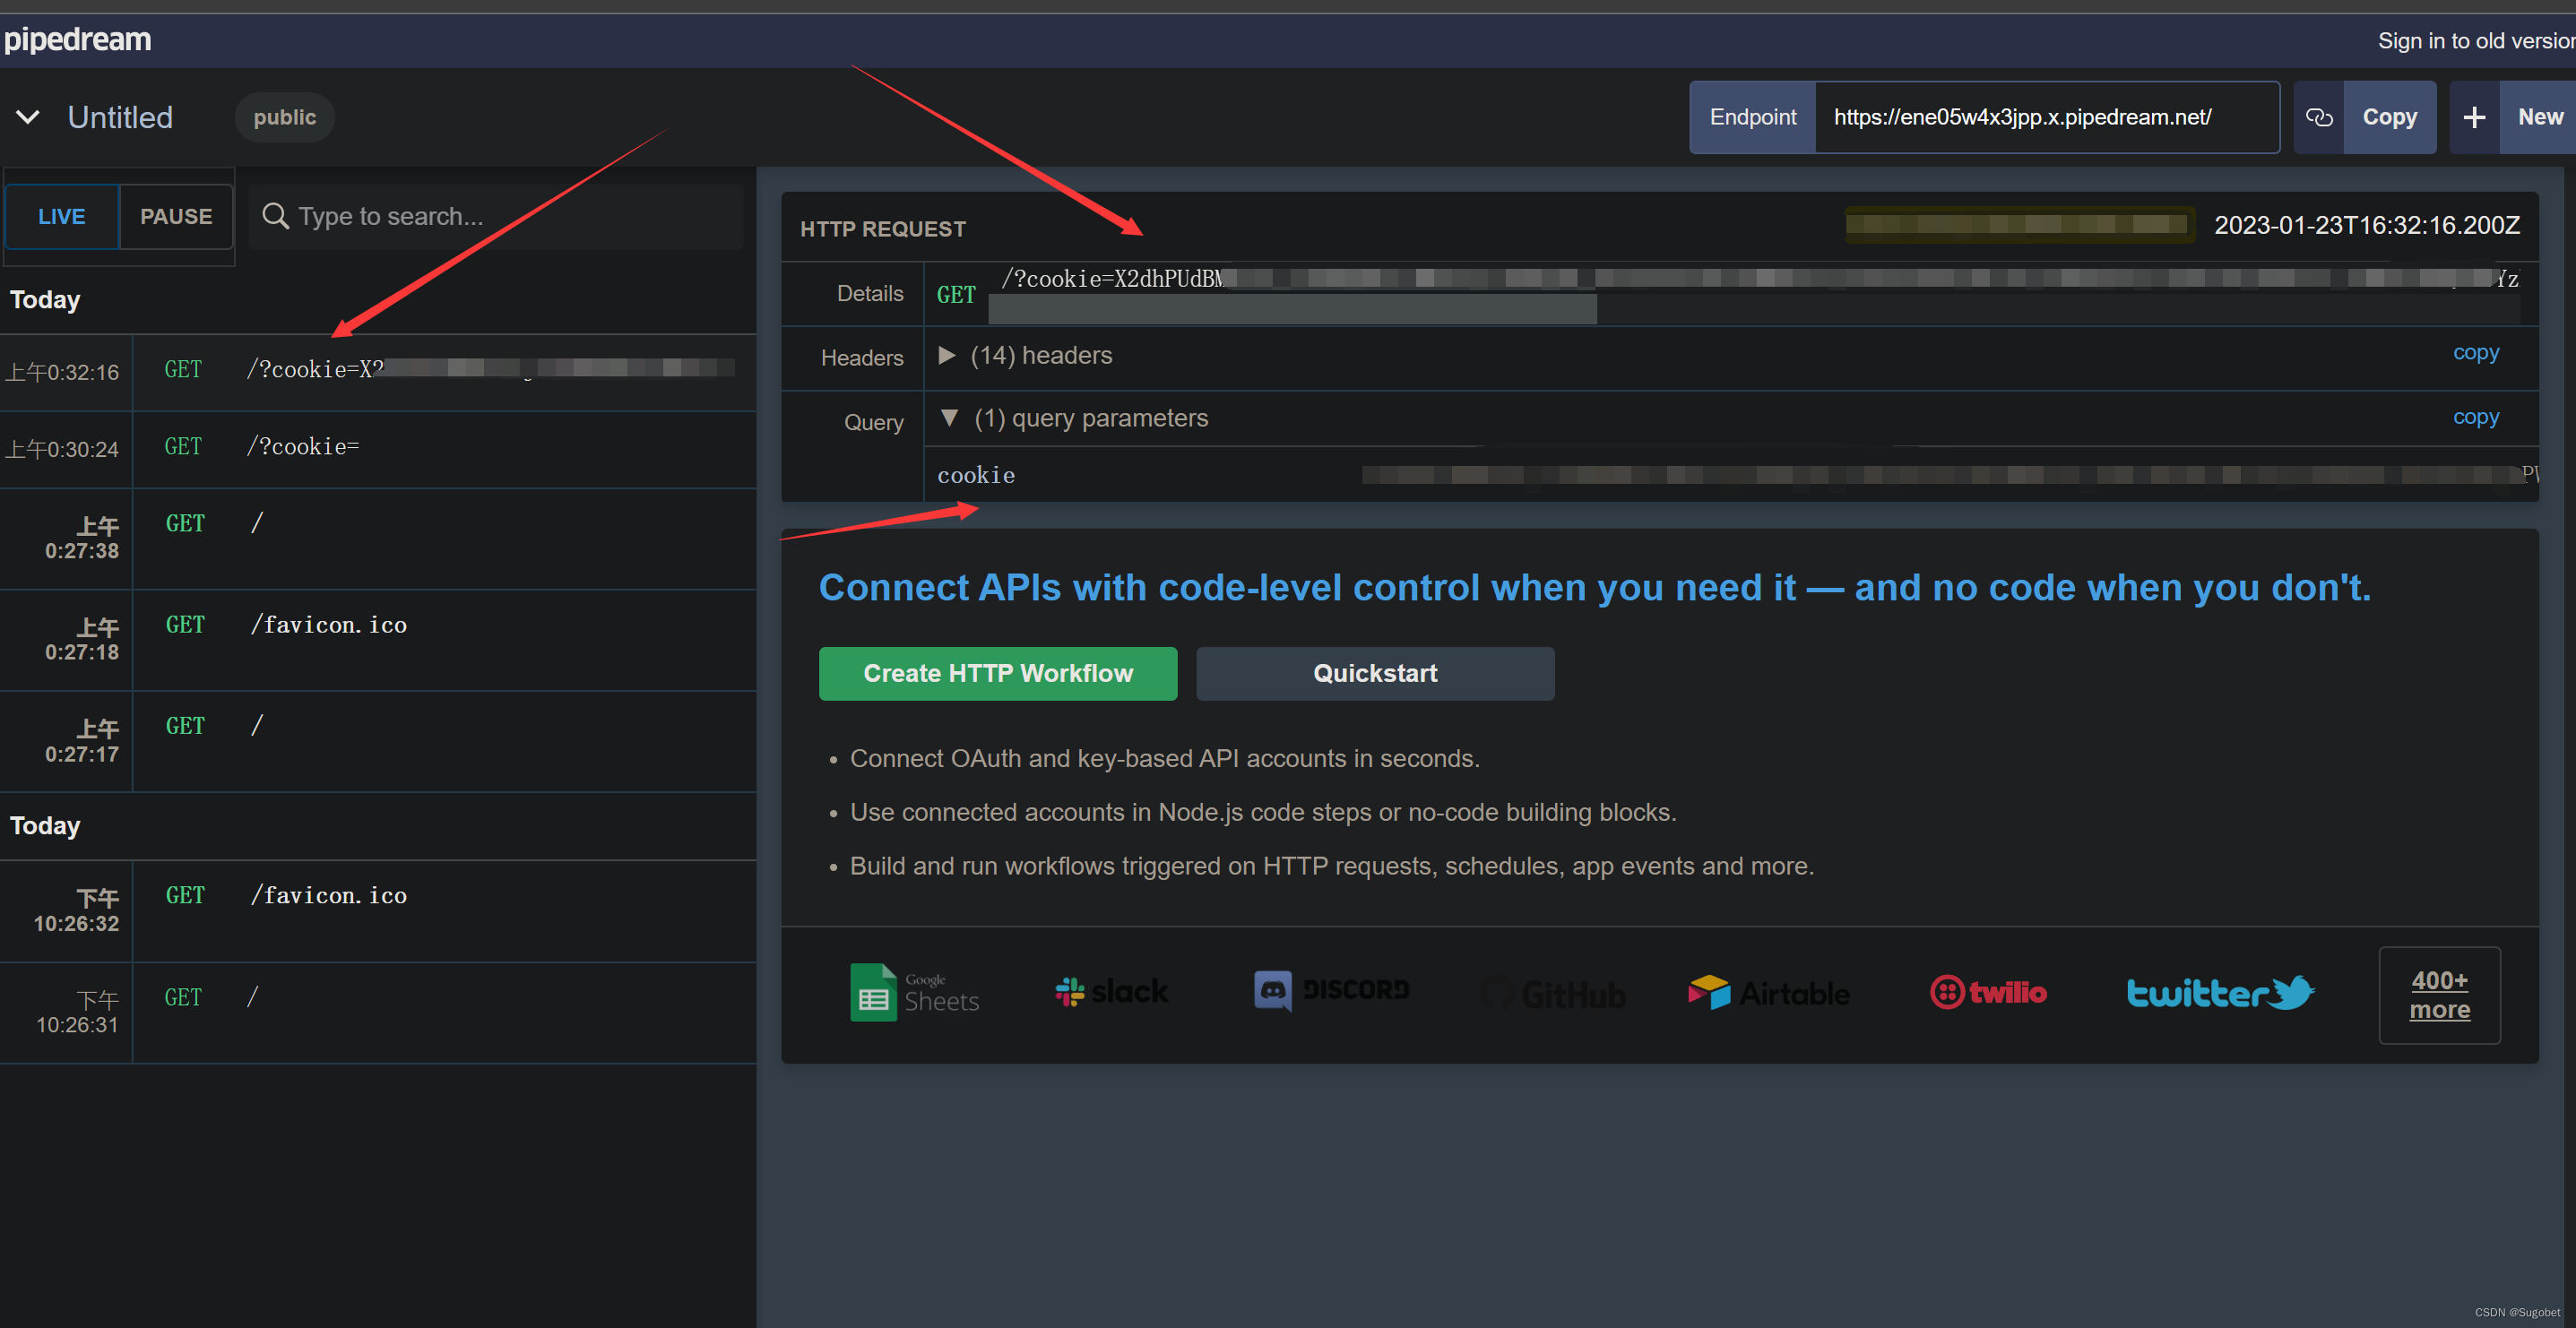Click the plus icon beside New
The image size is (2576, 1328).
(2475, 117)
